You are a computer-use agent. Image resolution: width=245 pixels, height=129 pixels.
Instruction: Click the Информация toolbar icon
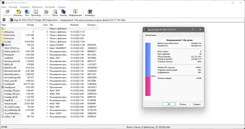pos(75,13)
